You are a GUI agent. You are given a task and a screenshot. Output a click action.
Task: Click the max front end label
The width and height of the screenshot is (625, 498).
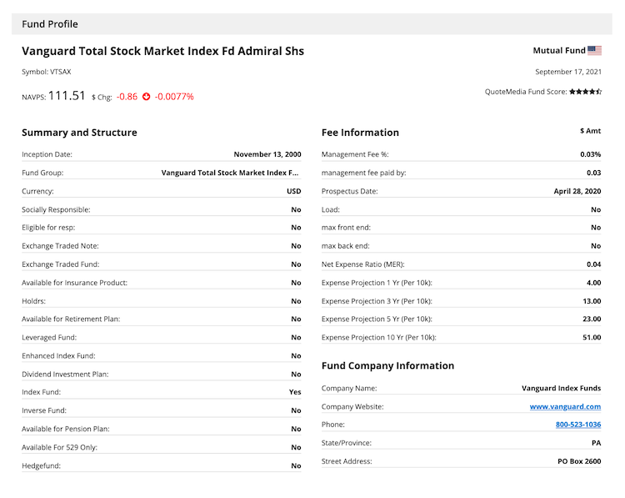(346, 228)
